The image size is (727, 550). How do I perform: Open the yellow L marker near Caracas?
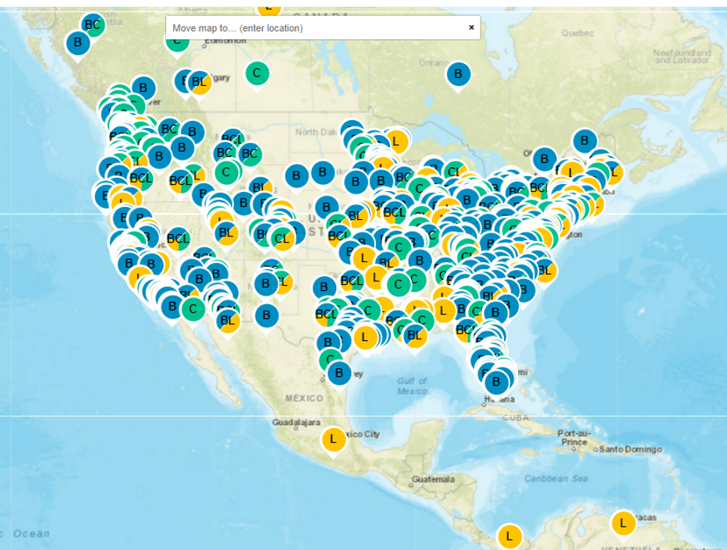(x=622, y=523)
